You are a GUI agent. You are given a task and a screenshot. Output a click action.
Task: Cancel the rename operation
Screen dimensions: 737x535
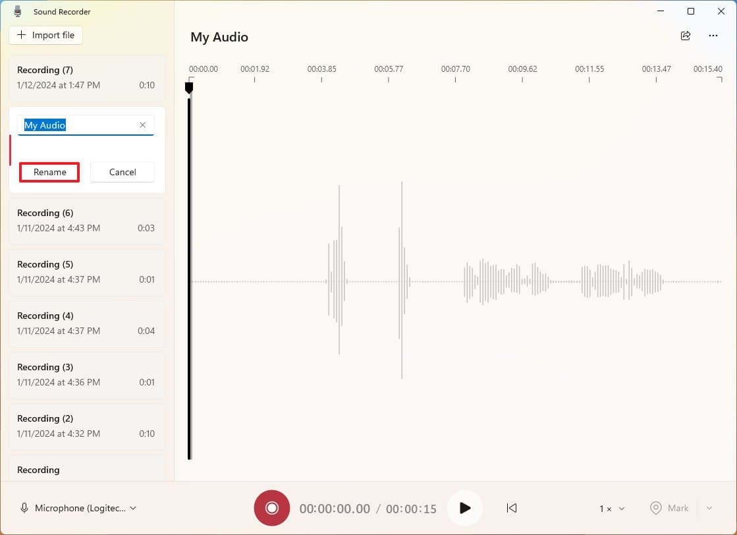[123, 172]
